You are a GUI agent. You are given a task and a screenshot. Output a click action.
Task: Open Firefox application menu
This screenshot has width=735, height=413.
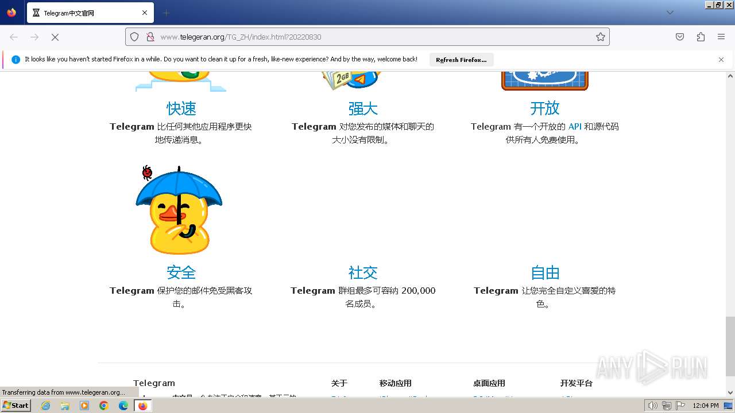[x=721, y=37]
